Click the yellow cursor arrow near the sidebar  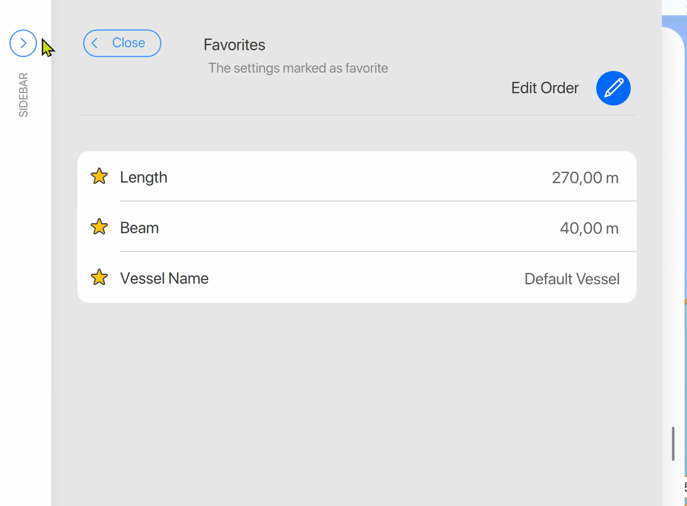[46, 47]
